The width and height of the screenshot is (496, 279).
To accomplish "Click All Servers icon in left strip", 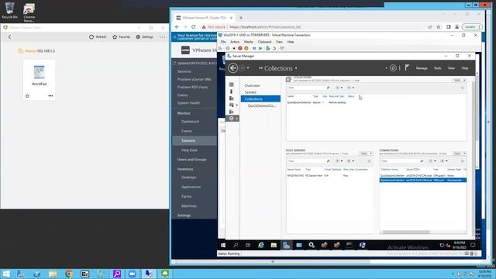I will point(232,98).
